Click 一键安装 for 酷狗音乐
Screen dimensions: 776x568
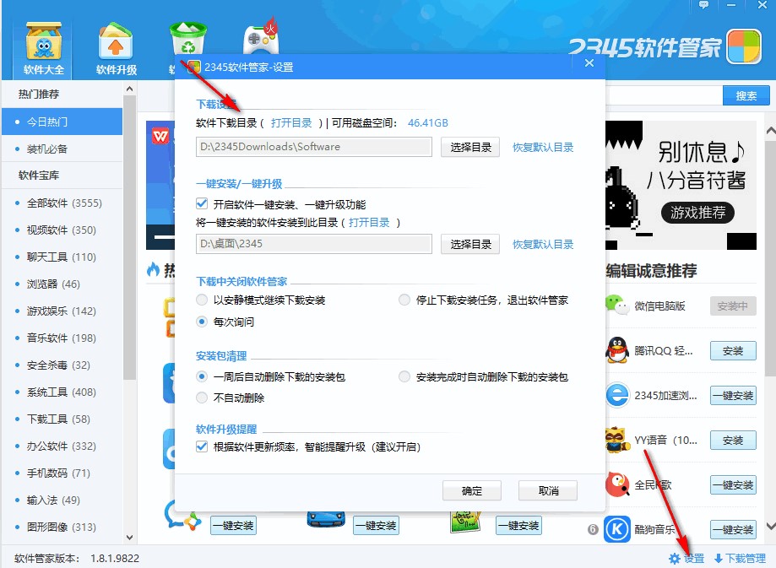(733, 529)
